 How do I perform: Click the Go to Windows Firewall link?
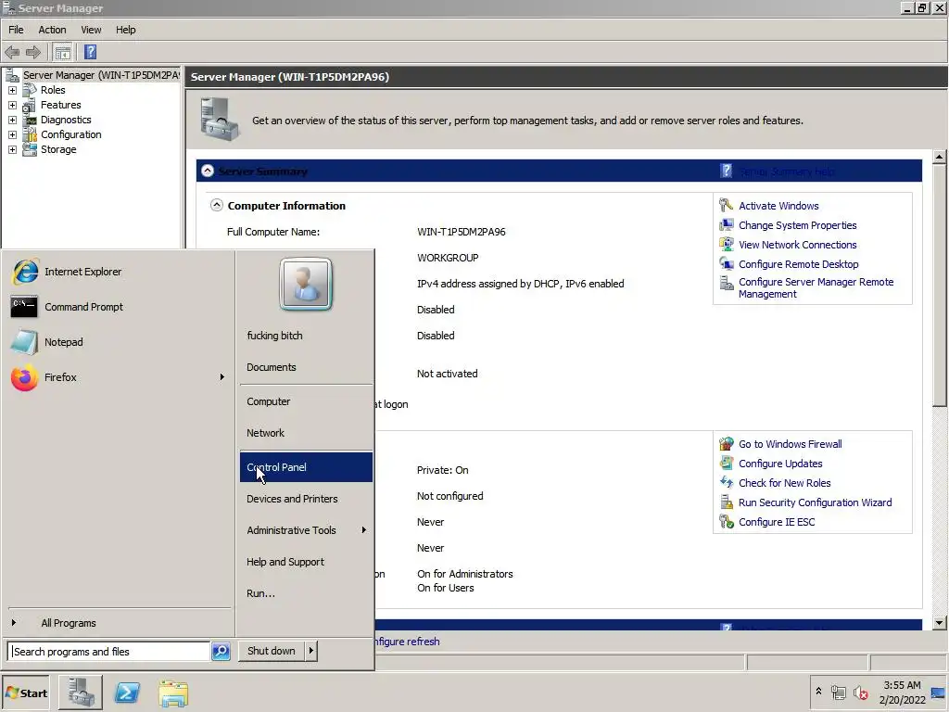[790, 444]
